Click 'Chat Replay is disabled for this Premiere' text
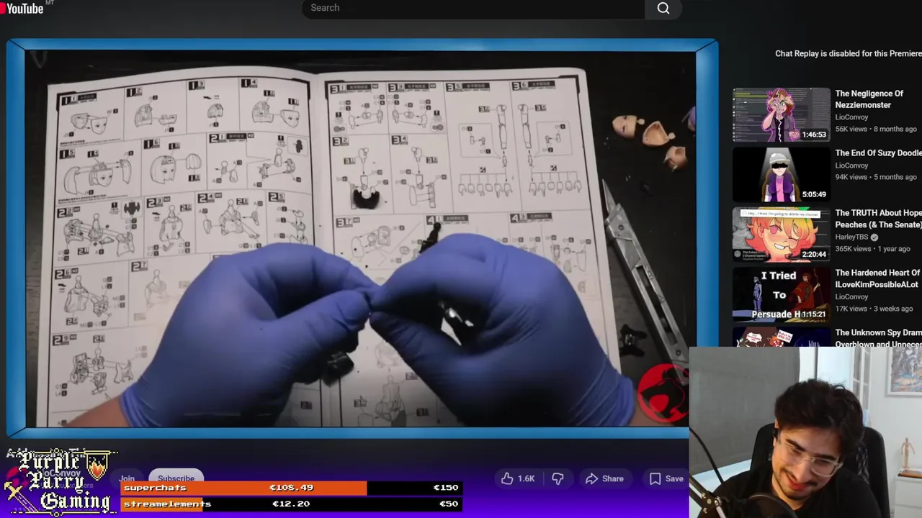 (849, 53)
